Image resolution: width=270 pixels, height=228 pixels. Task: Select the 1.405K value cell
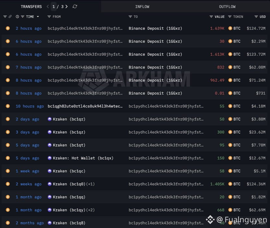(217, 184)
